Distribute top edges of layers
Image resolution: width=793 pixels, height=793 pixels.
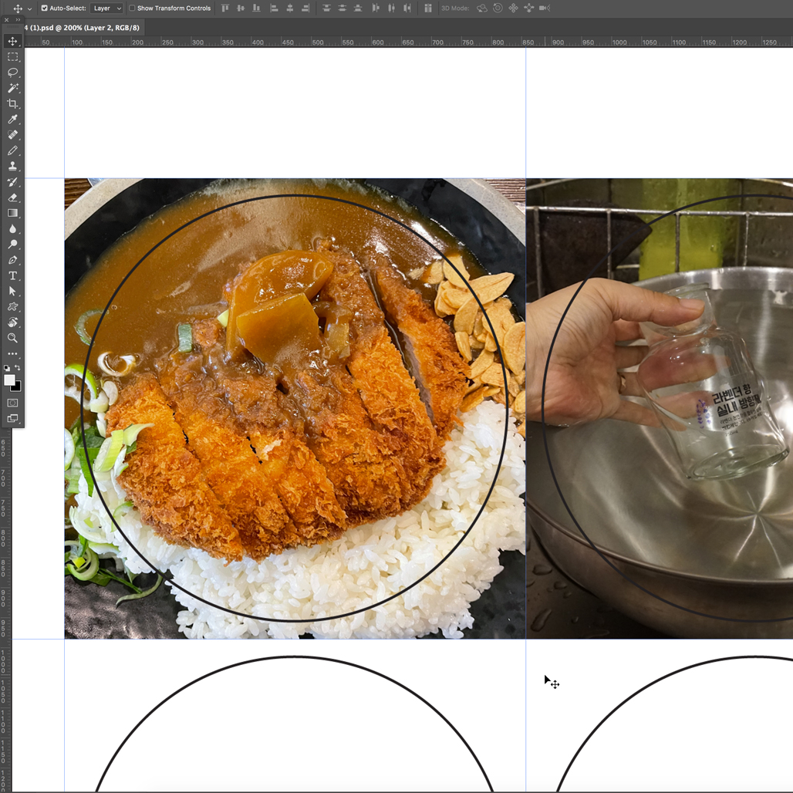pos(327,8)
